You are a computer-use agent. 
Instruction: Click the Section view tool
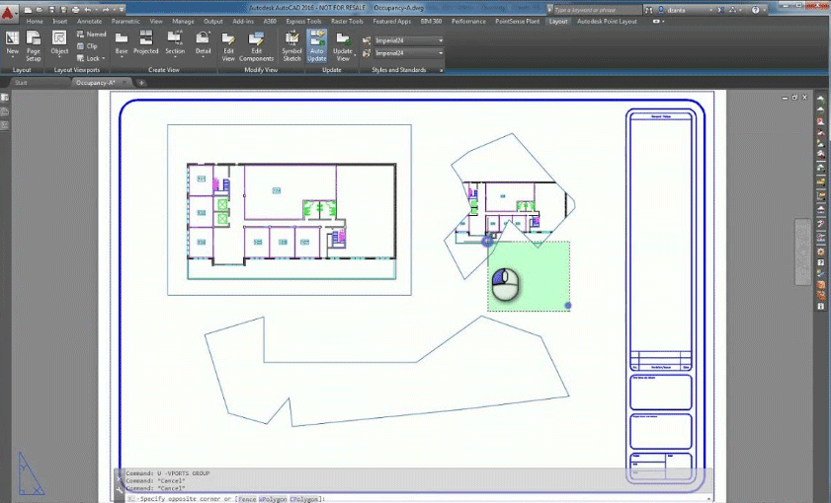pos(175,43)
